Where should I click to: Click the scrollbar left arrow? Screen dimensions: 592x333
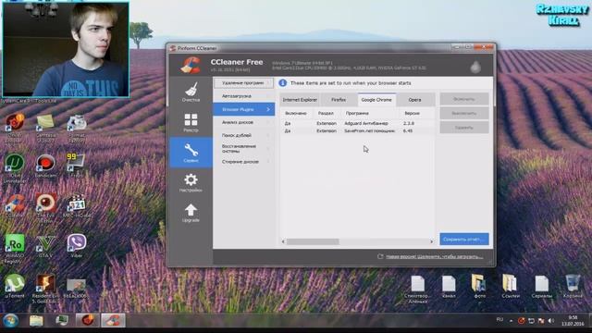click(283, 241)
